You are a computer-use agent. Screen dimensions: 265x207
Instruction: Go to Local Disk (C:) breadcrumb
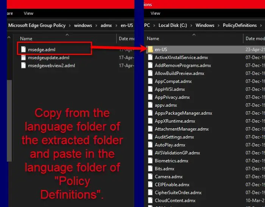pos(173,25)
